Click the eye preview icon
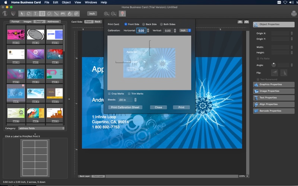This screenshot has width=298, height=186. [x=247, y=22]
